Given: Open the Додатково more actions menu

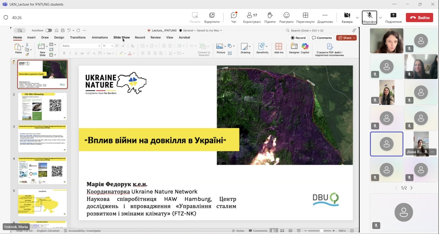Looking at the screenshot, I should click(325, 17).
